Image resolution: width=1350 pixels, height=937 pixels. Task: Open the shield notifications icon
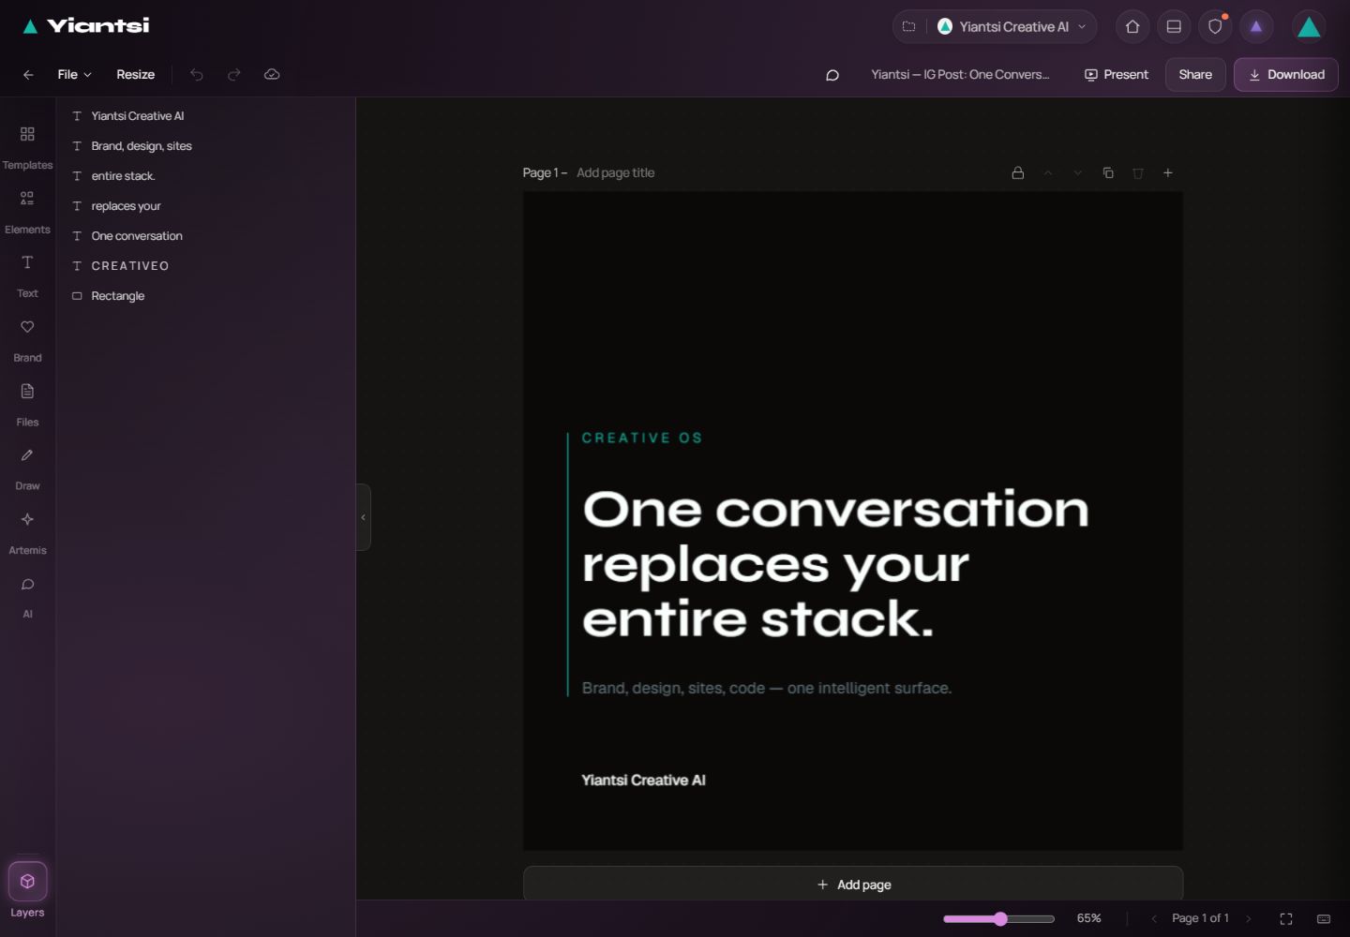pyautogui.click(x=1215, y=26)
